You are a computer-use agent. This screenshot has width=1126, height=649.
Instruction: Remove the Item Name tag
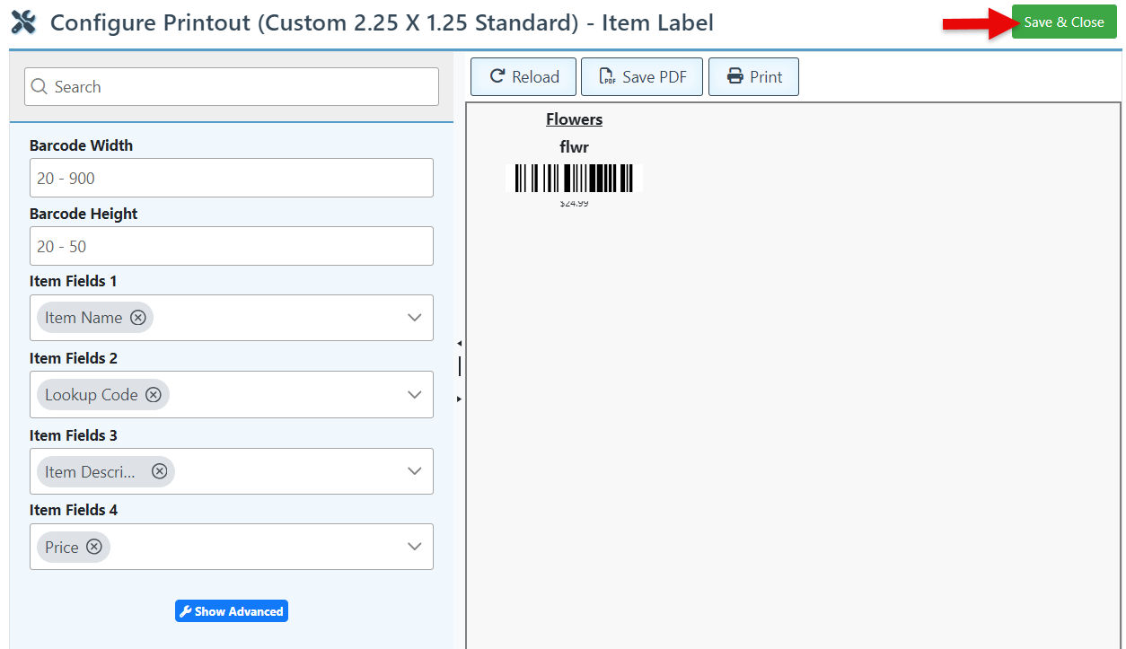(x=137, y=318)
